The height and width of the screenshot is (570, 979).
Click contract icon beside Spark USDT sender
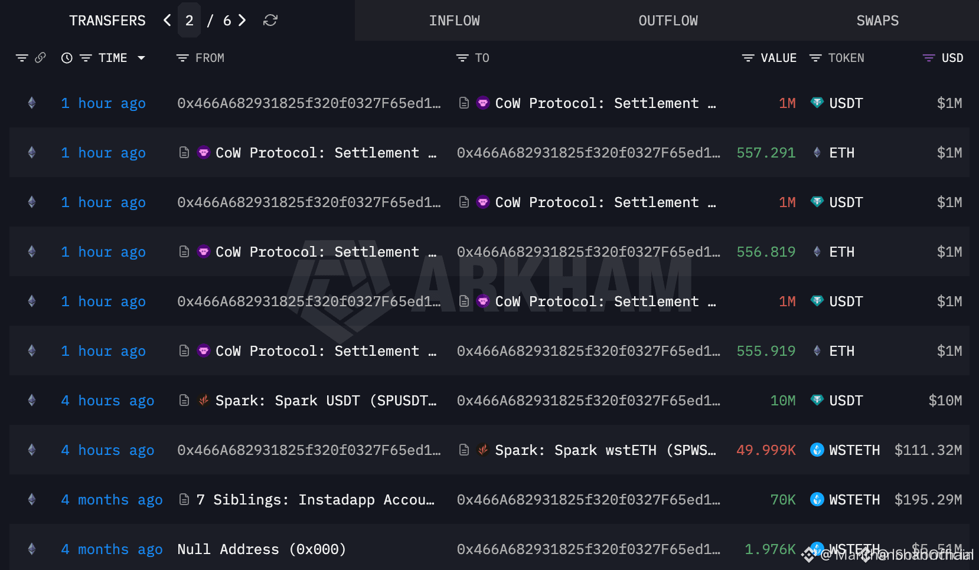coord(184,401)
